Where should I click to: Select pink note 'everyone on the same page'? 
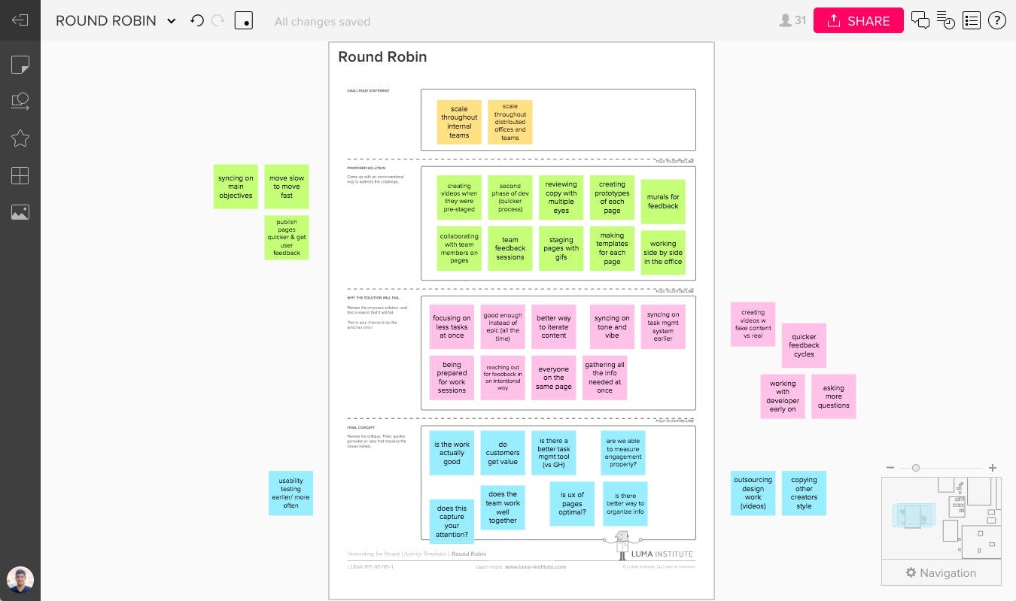pos(553,378)
